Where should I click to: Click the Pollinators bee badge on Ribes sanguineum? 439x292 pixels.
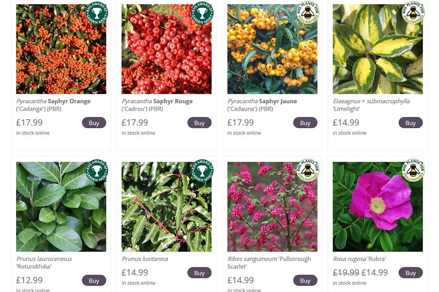click(x=308, y=170)
